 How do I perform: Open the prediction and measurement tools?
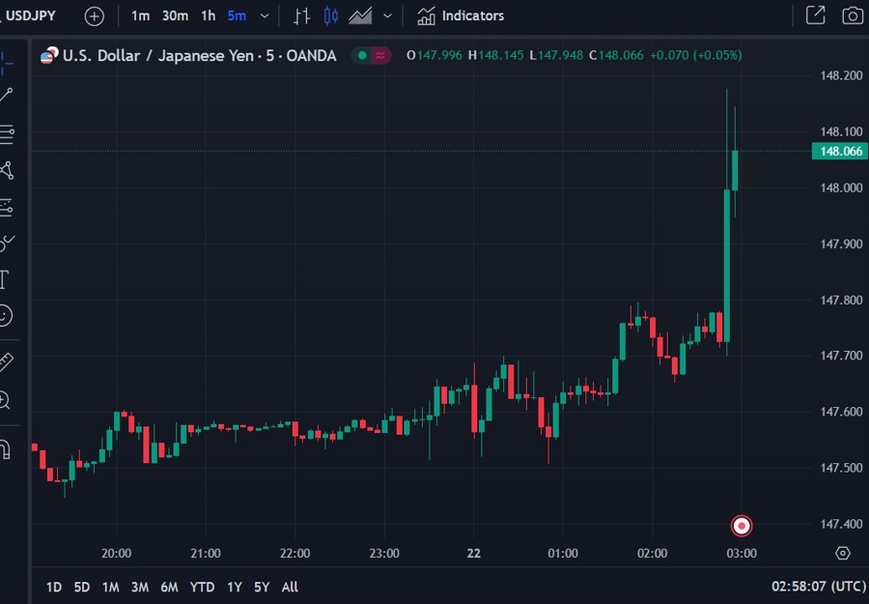[7, 208]
